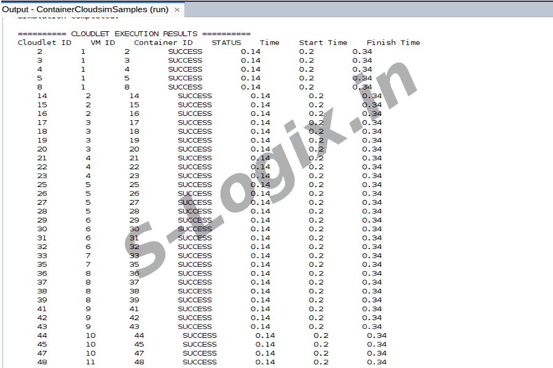Click the VM ID column header
The height and width of the screenshot is (368, 553).
pyautogui.click(x=103, y=43)
